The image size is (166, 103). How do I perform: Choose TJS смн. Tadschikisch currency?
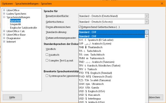pos(112,54)
